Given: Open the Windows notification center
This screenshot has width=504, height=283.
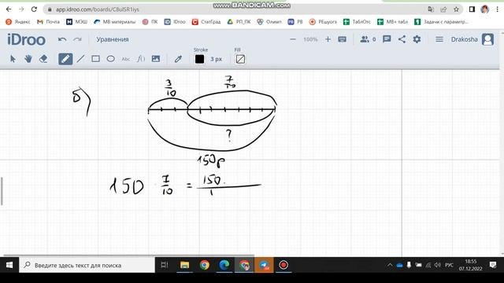Looking at the screenshot, I should (x=493, y=265).
